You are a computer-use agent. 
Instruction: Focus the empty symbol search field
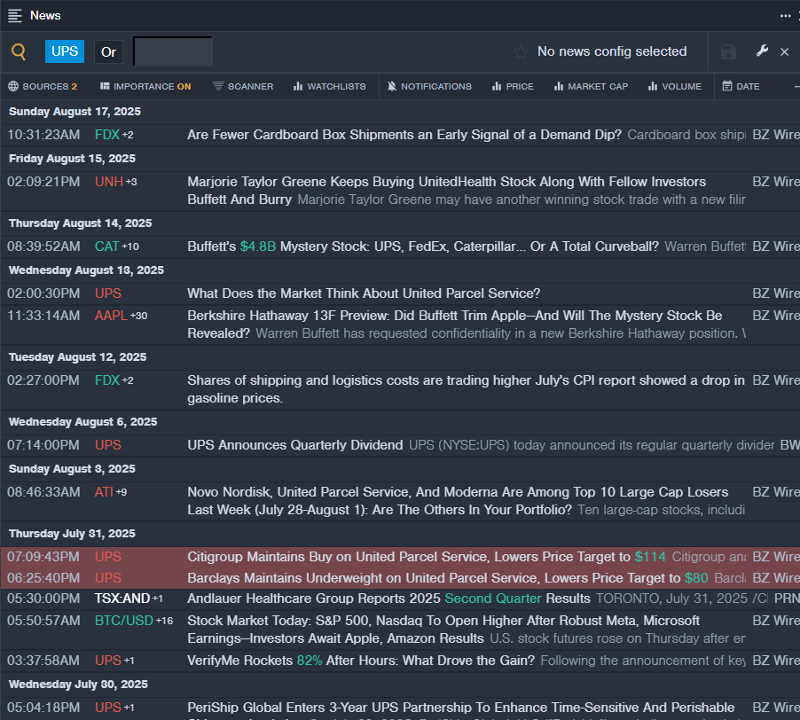173,51
